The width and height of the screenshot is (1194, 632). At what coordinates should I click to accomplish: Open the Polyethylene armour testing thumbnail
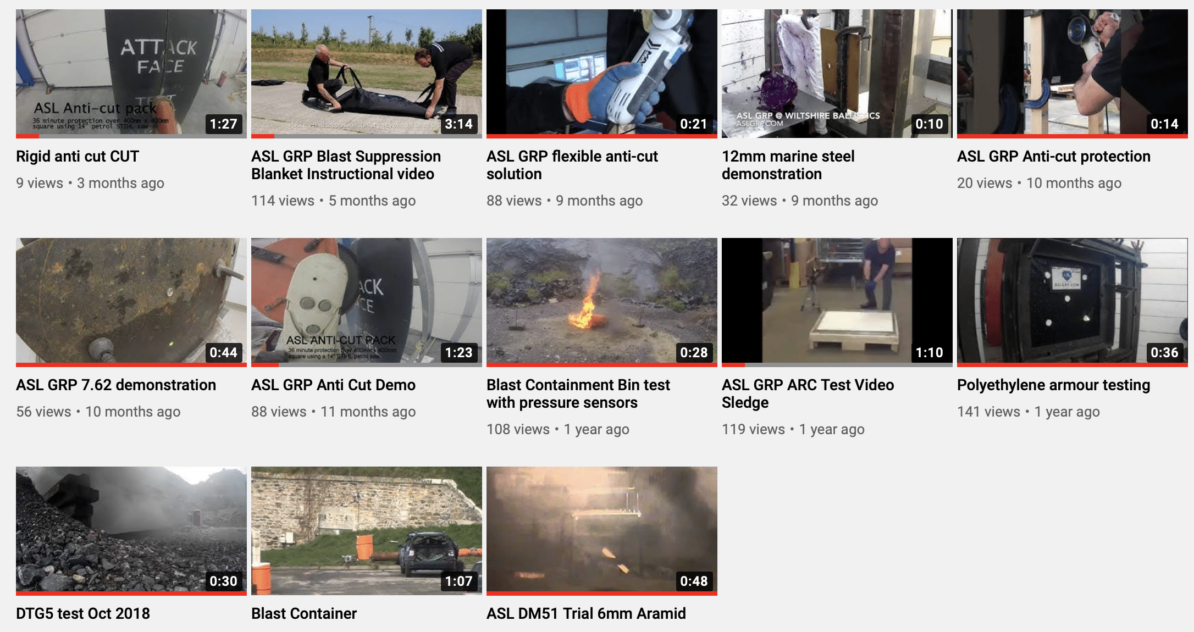click(x=1073, y=302)
